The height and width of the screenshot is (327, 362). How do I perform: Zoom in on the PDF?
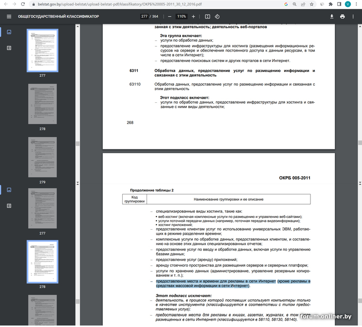coord(194,16)
